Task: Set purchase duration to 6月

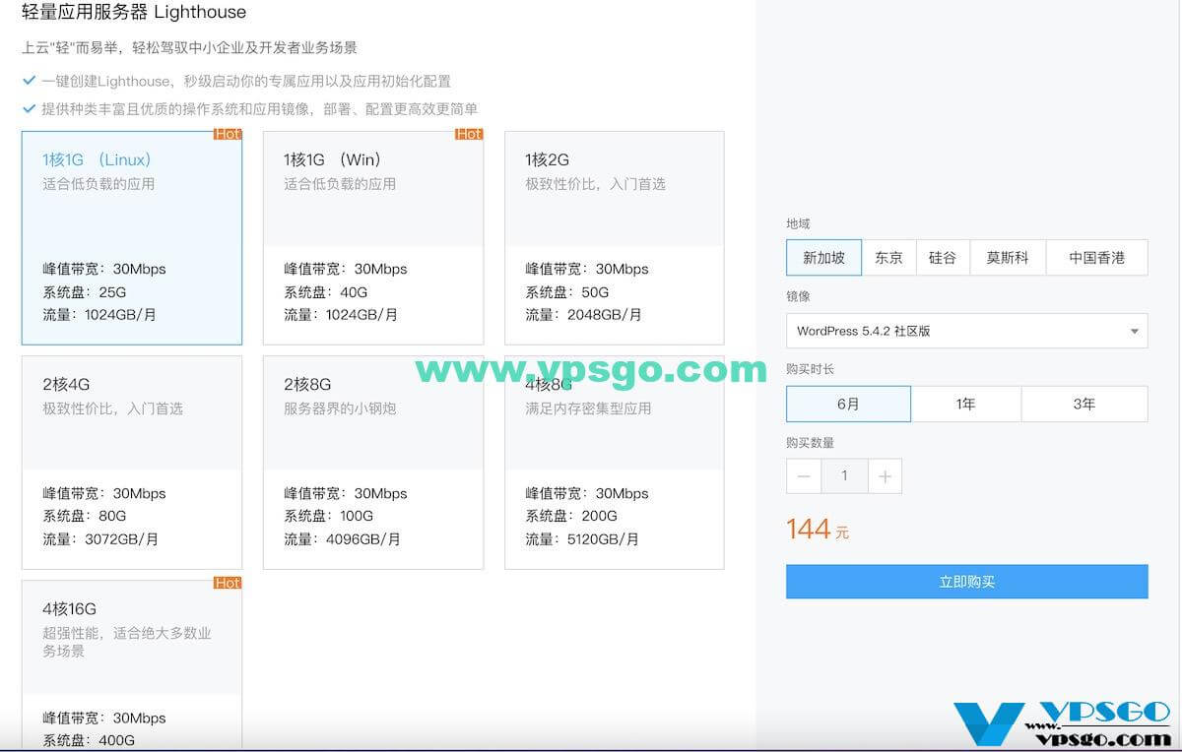Action: (x=848, y=404)
